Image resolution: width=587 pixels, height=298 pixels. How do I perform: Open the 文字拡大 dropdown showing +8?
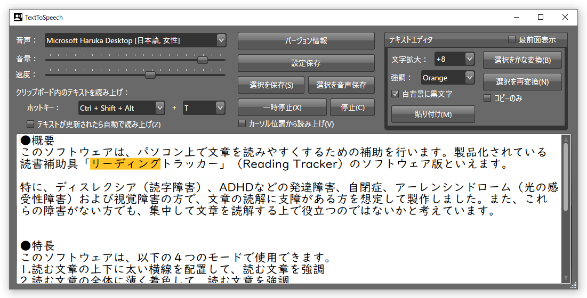454,59
